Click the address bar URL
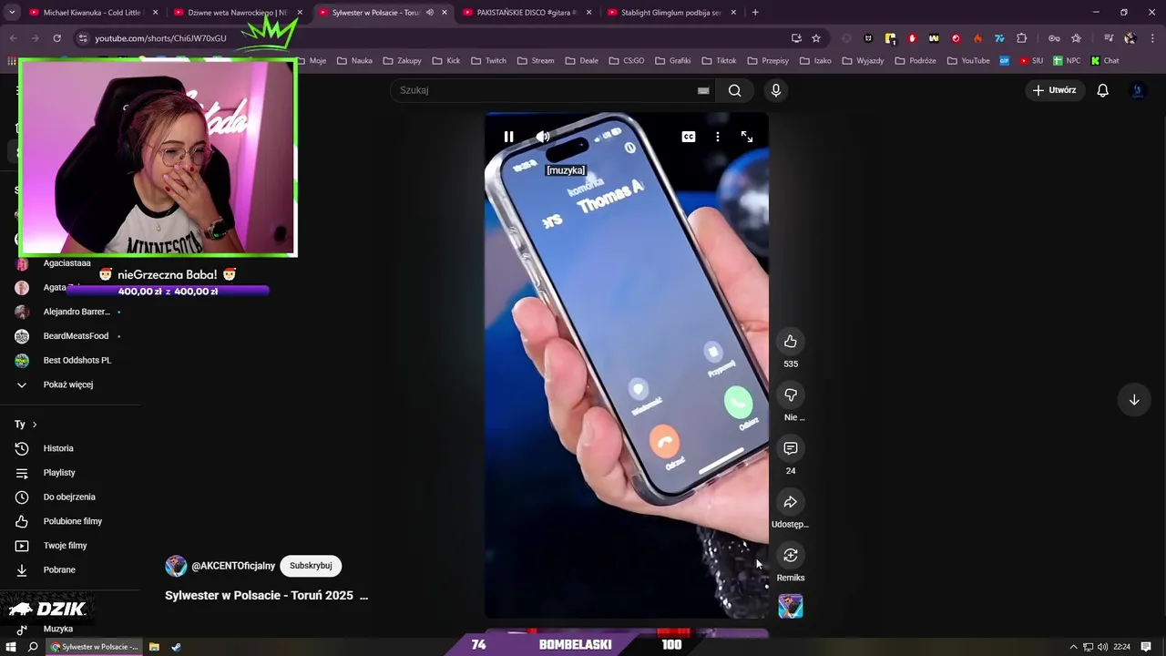Image resolution: width=1166 pixels, height=656 pixels. point(160,38)
